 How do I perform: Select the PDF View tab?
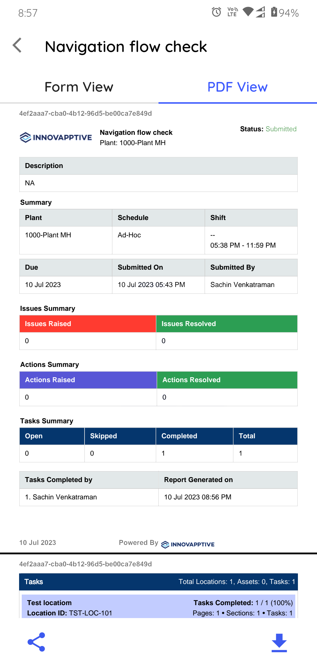[237, 87]
